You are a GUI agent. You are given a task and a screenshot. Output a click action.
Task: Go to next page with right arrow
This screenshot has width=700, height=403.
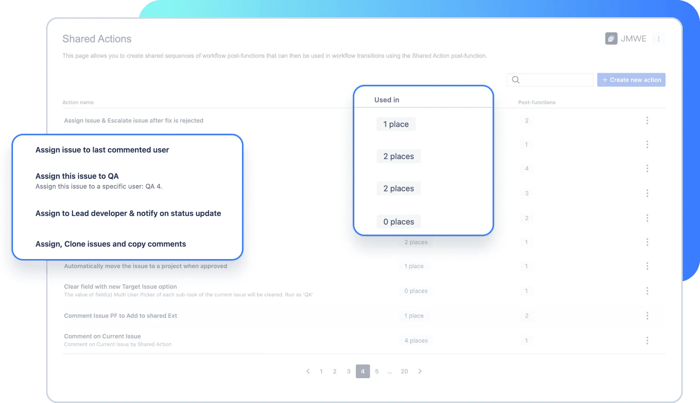coord(420,371)
